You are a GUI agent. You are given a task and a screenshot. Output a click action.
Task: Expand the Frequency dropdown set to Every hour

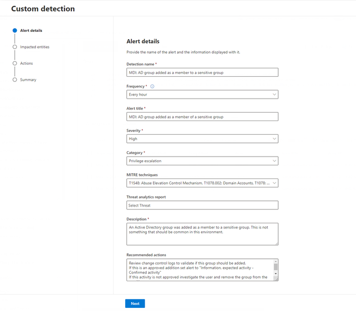click(x=202, y=94)
